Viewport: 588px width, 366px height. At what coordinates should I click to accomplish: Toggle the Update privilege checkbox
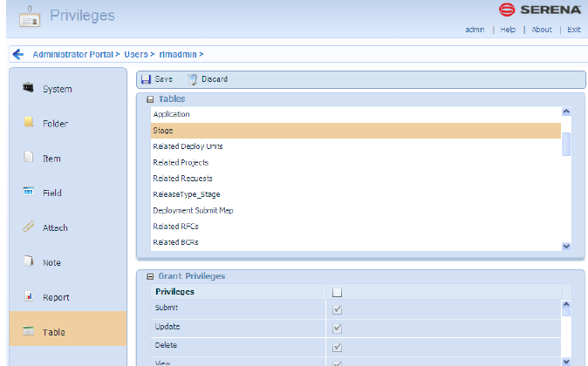pyautogui.click(x=337, y=329)
